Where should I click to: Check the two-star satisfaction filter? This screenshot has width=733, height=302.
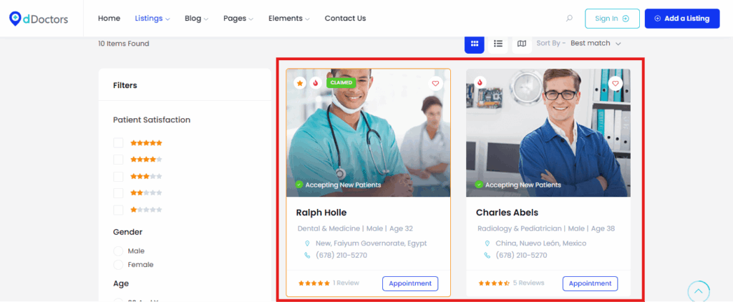(x=118, y=193)
